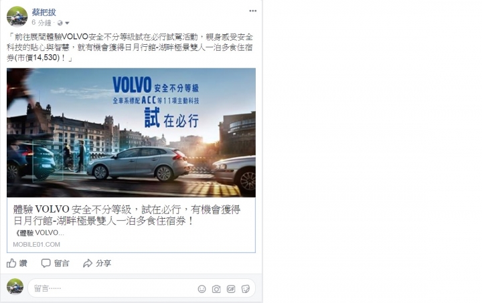Click the share arrow icon
Viewport: 482px width, 303px height.
[88, 263]
